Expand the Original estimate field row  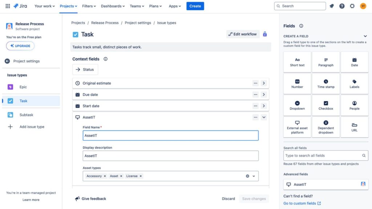(x=264, y=83)
